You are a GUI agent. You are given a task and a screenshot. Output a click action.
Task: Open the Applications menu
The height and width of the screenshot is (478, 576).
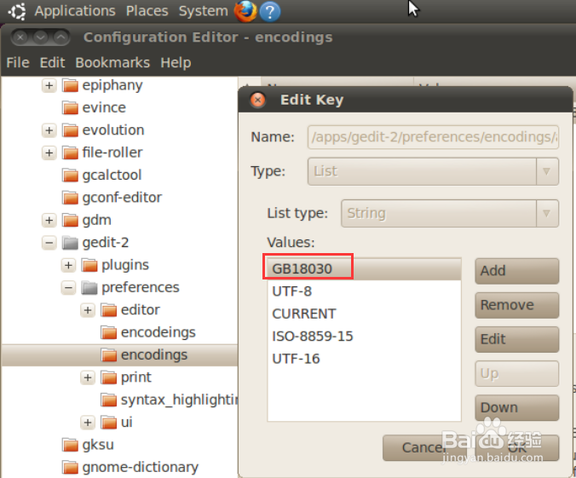tap(75, 11)
